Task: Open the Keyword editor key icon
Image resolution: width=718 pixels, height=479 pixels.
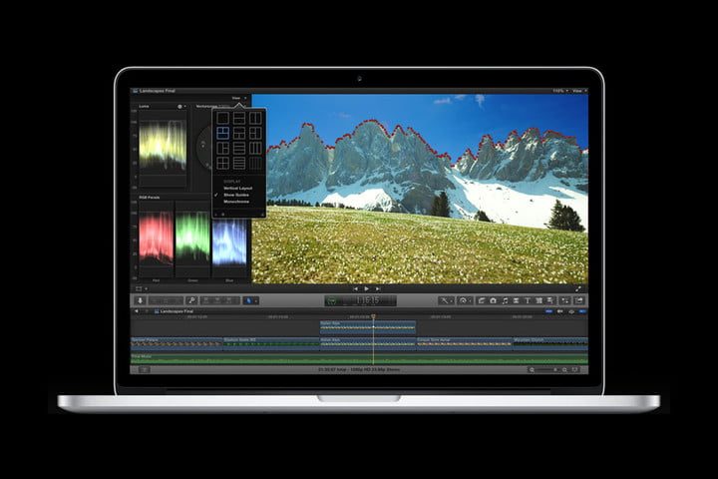Action: click(x=191, y=300)
